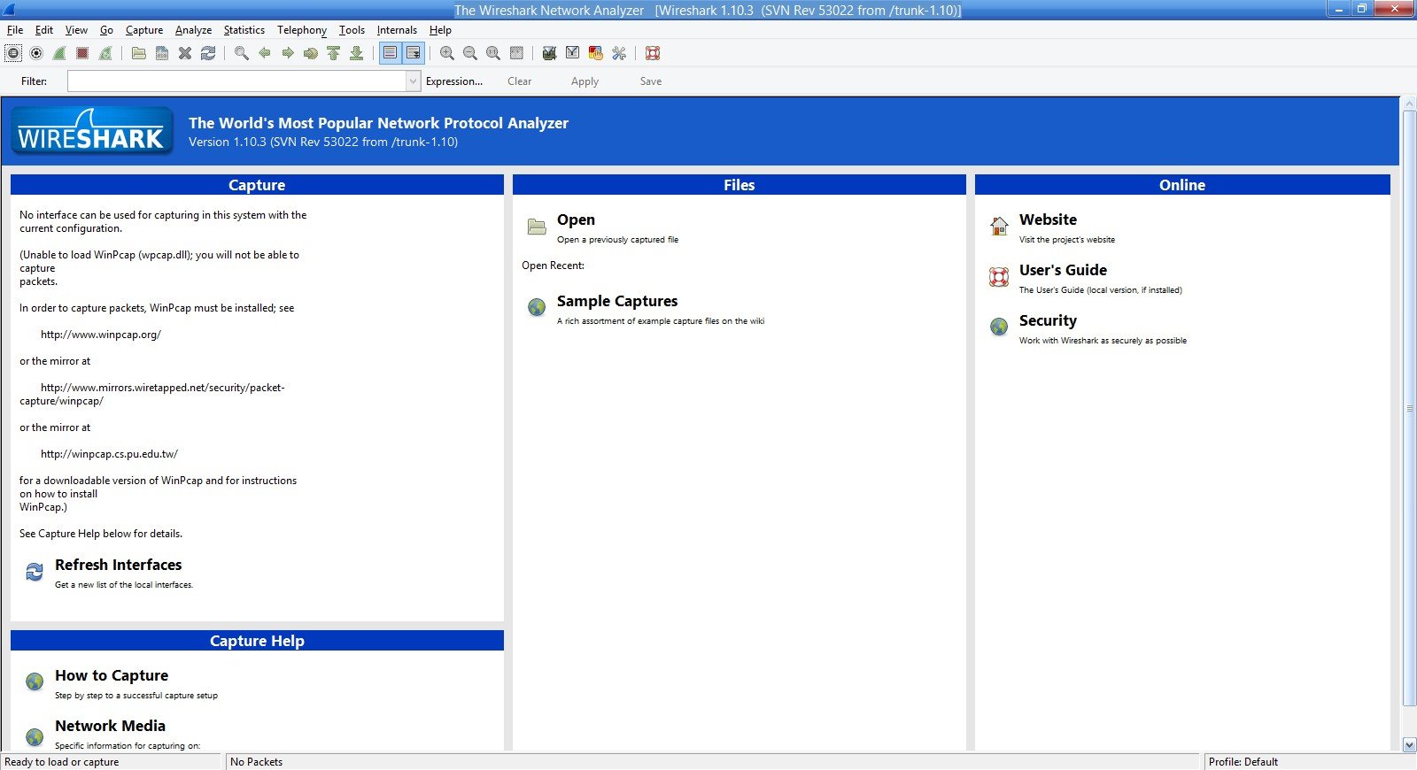1417x770 pixels.
Task: Stop the running capture red square
Action: pyautogui.click(x=82, y=53)
